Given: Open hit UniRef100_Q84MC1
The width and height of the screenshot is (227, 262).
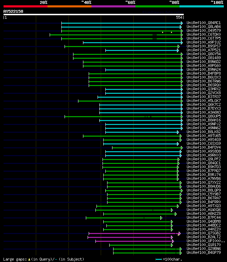Looking at the screenshot, I should pyautogui.click(x=204, y=23).
